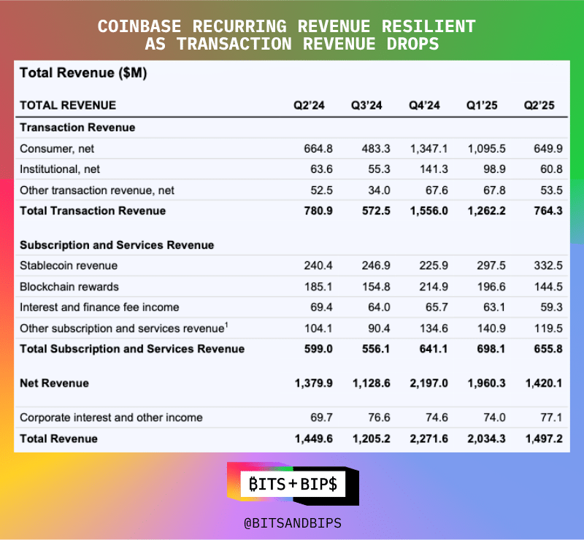
Task: Click 'Corporate interest and other income' label
Action: point(111,417)
